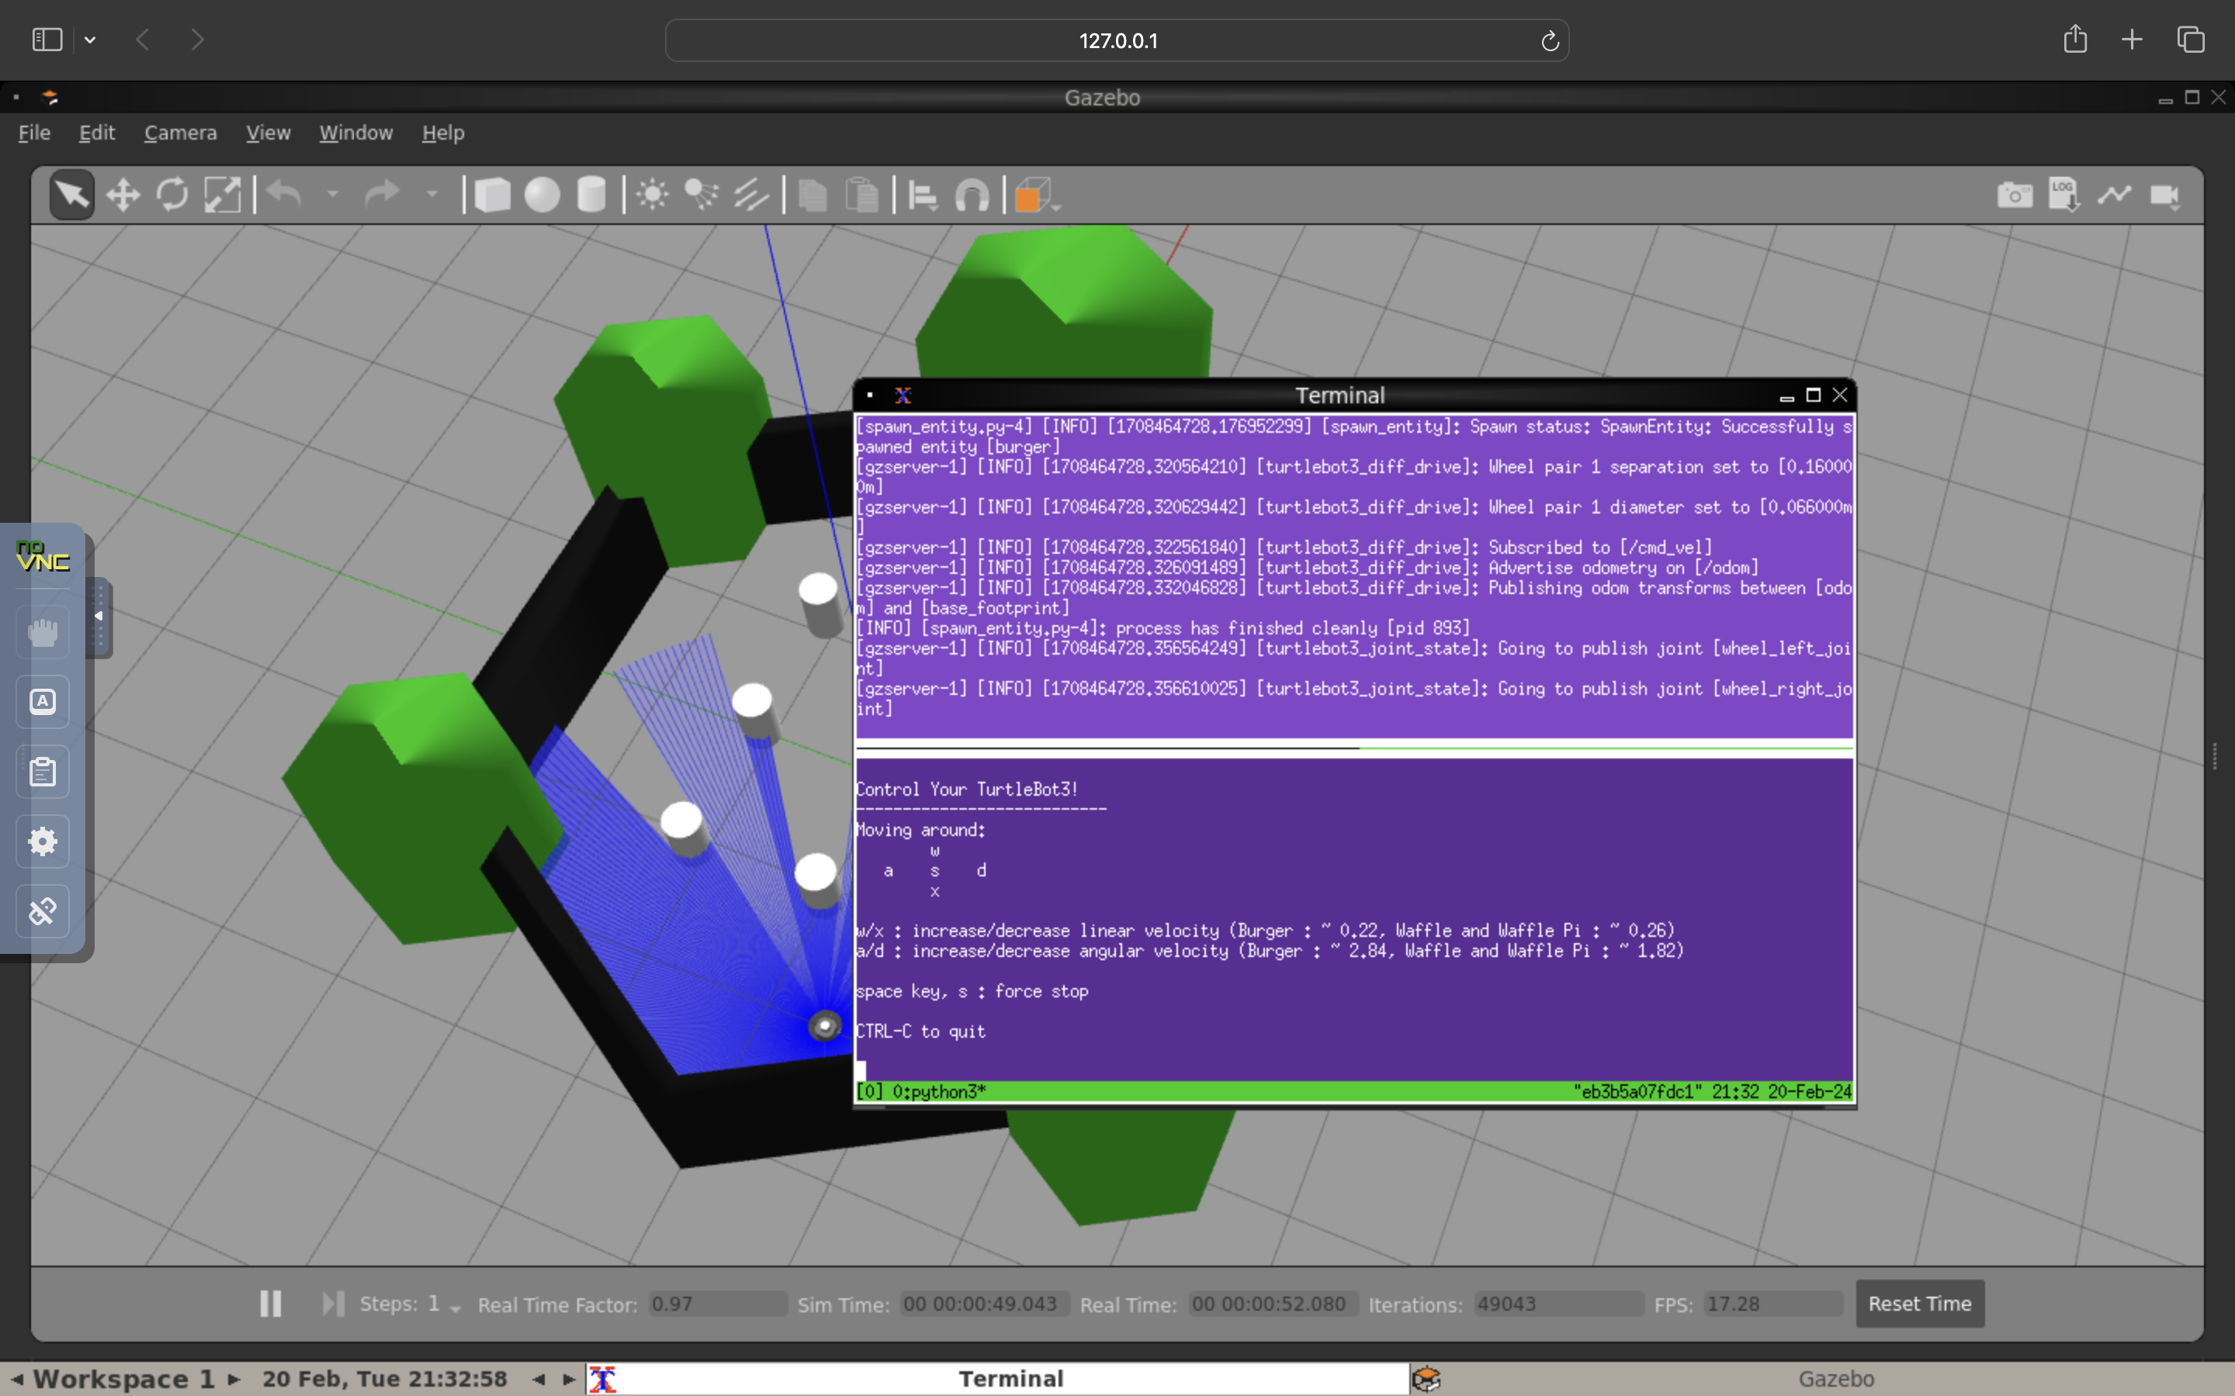Toggle video recording icon
2235x1396 pixels.
pyautogui.click(x=2164, y=195)
